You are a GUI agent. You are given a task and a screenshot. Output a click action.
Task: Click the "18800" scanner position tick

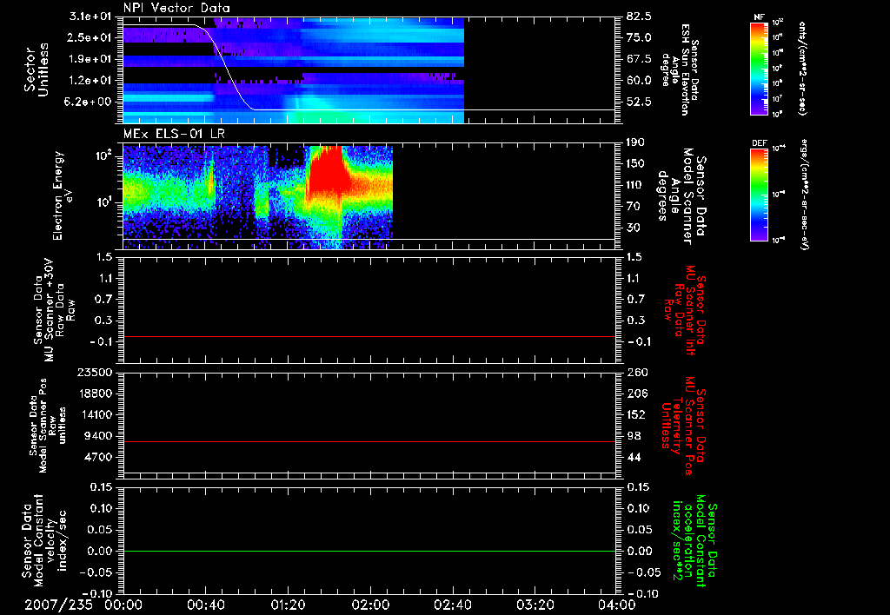pyautogui.click(x=96, y=393)
